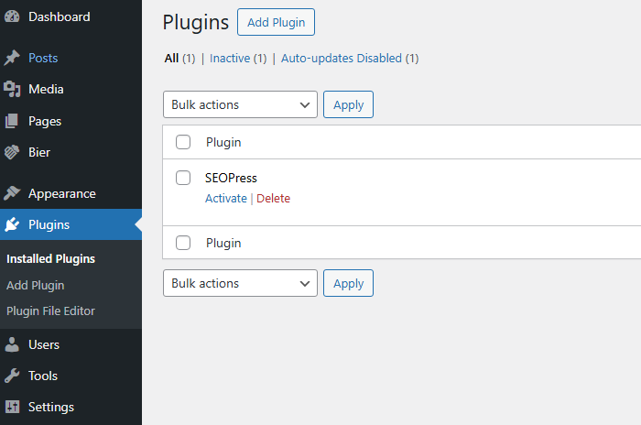Click the Users person icon

pyautogui.click(x=12, y=344)
